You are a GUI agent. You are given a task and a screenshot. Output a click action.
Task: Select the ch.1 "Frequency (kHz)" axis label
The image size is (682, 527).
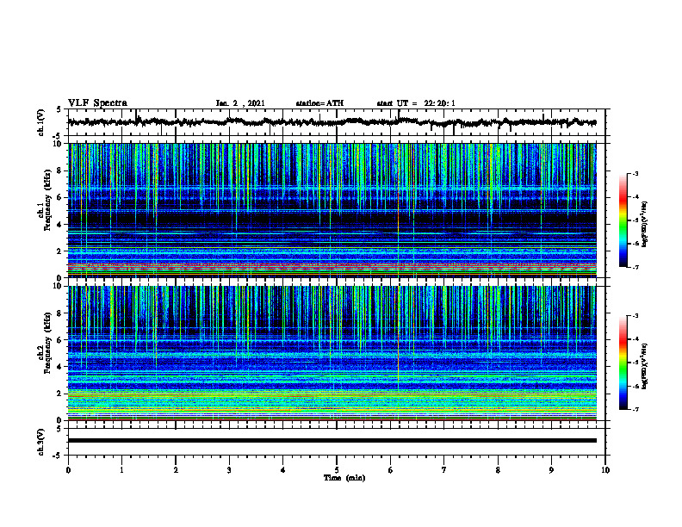click(x=48, y=200)
